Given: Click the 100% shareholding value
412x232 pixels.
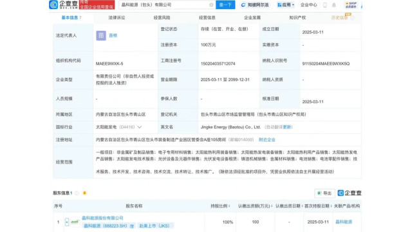Looking at the screenshot, I should click(227, 222).
